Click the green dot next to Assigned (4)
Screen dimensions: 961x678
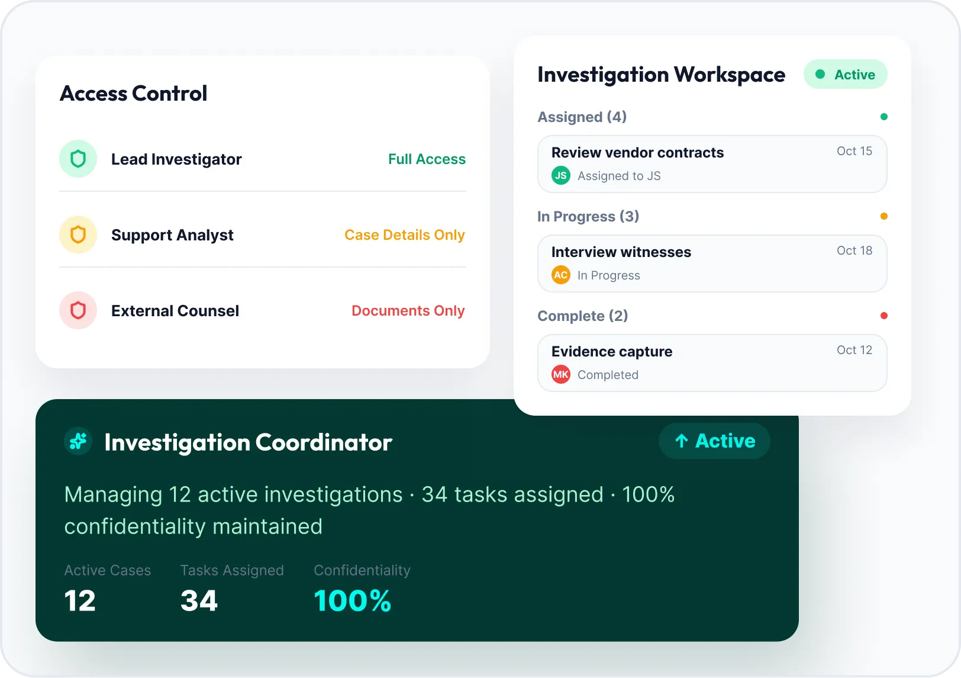pos(883,117)
